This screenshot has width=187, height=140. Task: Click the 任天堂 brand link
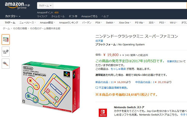coord(99,41)
